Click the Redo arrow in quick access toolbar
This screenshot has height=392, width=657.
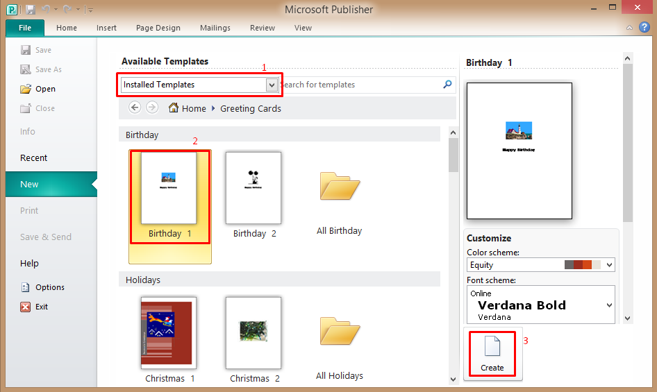[67, 9]
